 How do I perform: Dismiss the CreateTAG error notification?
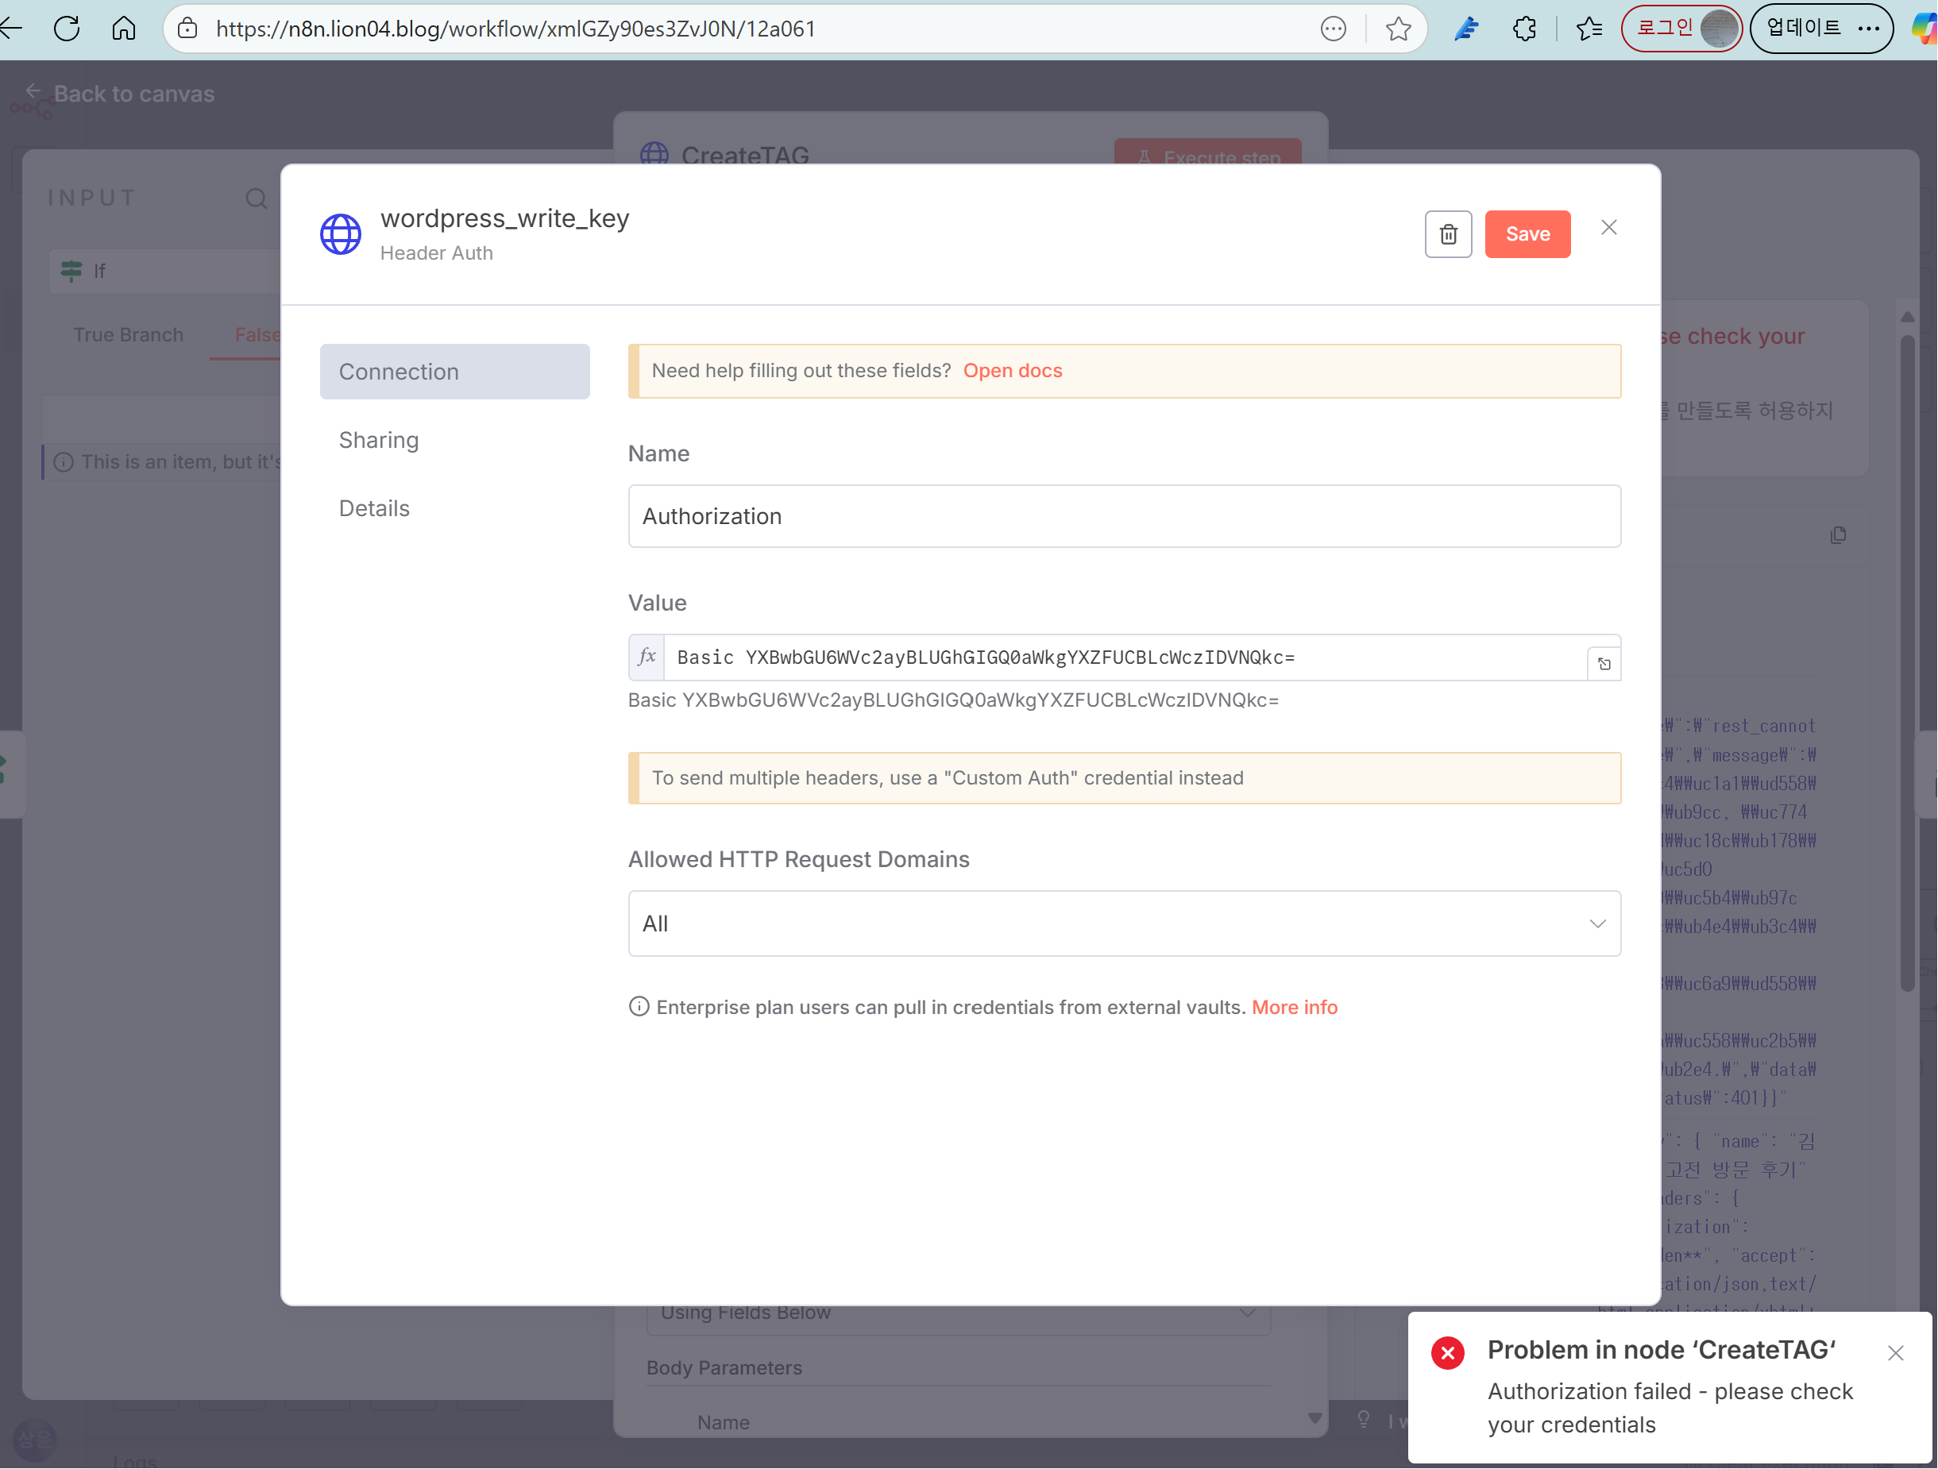[1895, 1353]
